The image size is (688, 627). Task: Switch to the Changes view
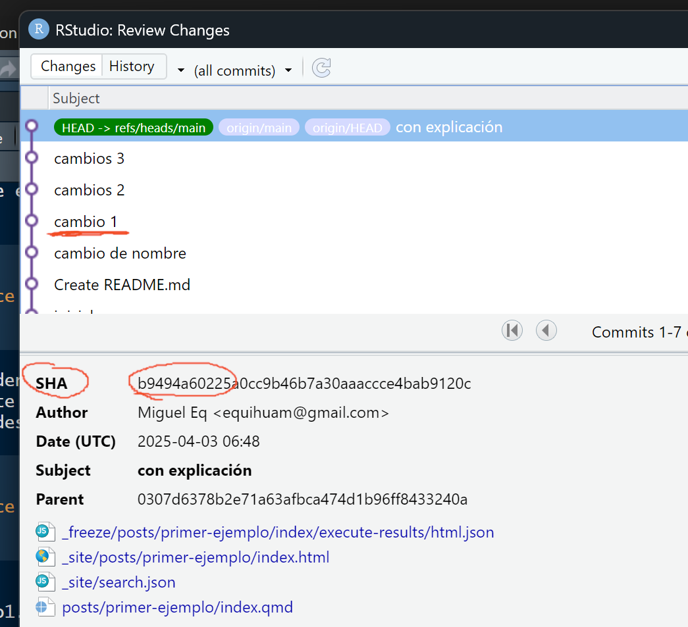tap(67, 66)
